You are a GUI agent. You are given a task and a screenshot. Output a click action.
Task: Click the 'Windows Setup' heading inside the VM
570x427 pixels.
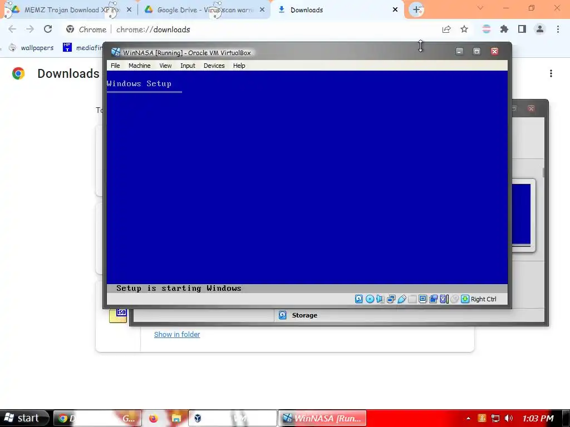[139, 83]
